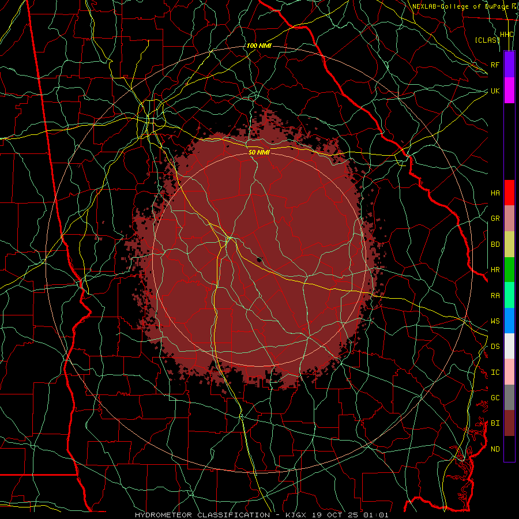Click the "100 NMI" range ring label
The image size is (519, 519).
point(259,46)
